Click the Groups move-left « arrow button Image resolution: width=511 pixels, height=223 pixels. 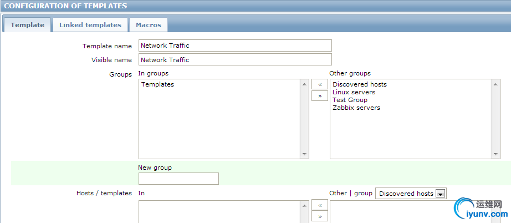pyautogui.click(x=319, y=84)
